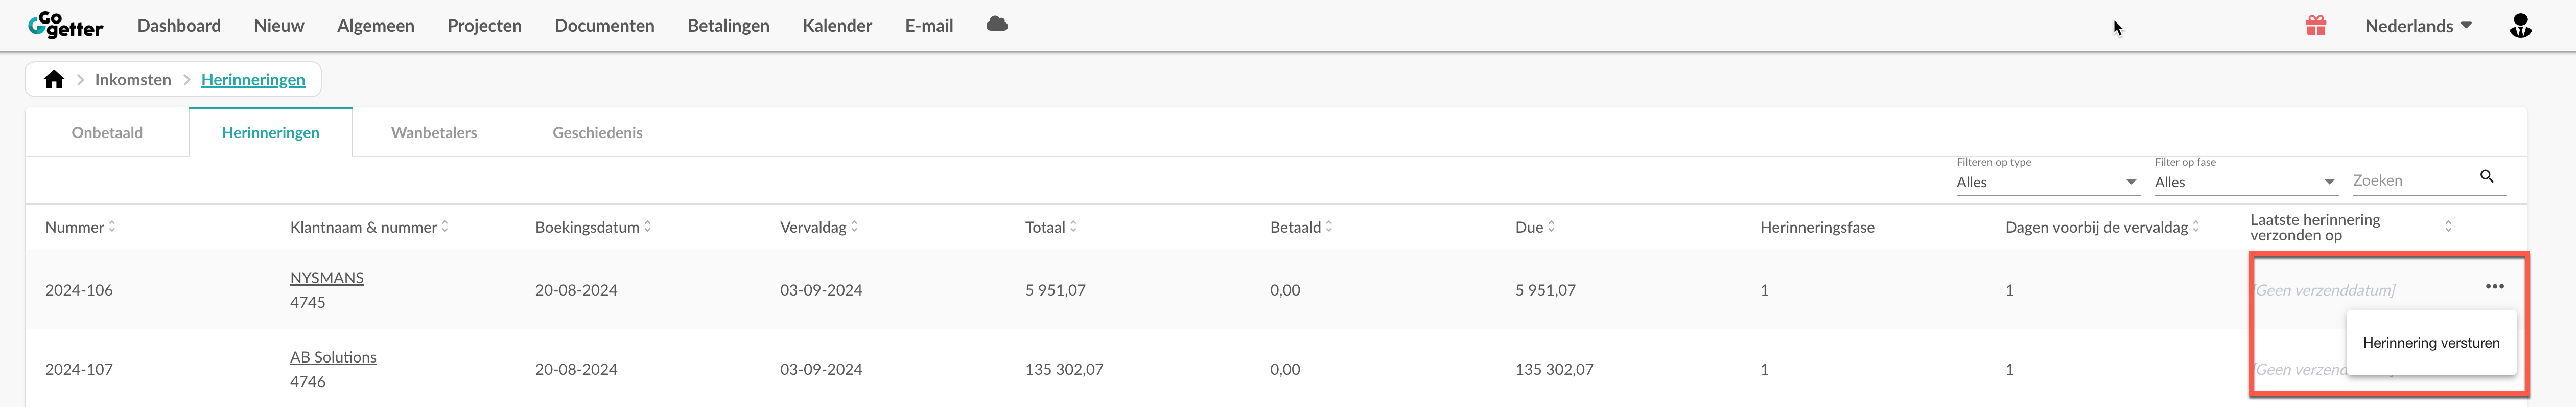2576x407 pixels.
Task: Open the Nederlands language dropdown
Action: point(2418,26)
